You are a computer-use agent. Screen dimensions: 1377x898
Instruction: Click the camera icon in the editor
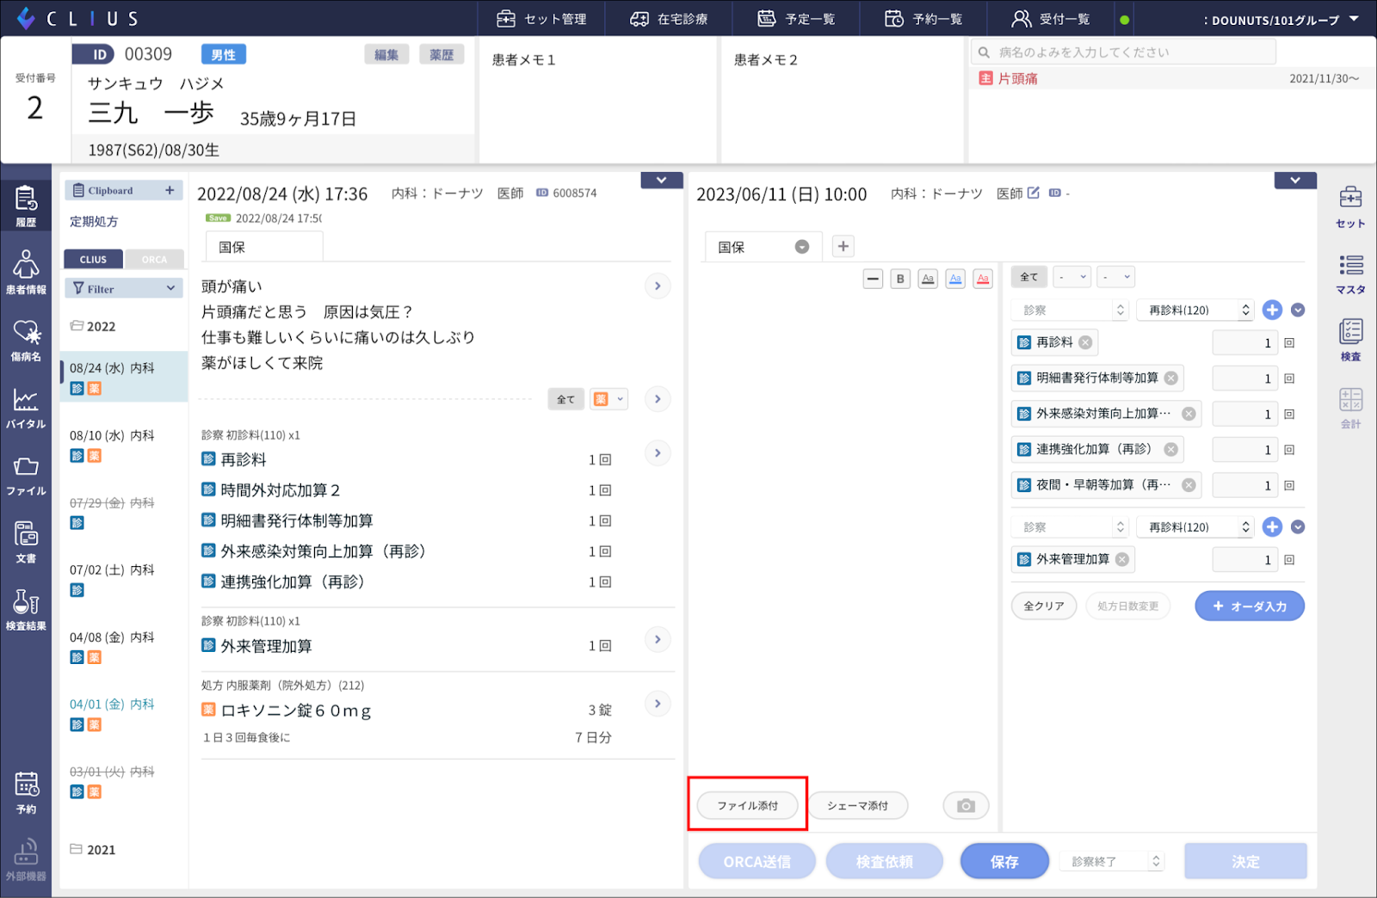[965, 805]
